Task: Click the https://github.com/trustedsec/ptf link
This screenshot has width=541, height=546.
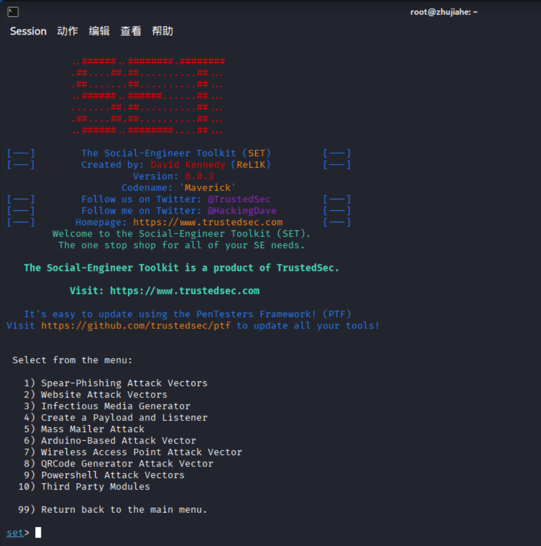Action: pos(136,325)
